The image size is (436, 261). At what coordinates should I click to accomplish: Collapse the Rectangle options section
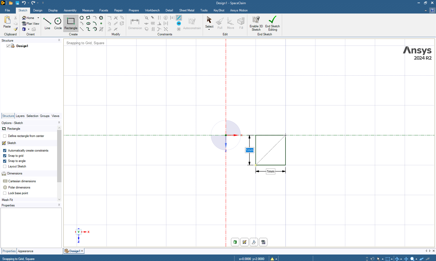point(59,128)
